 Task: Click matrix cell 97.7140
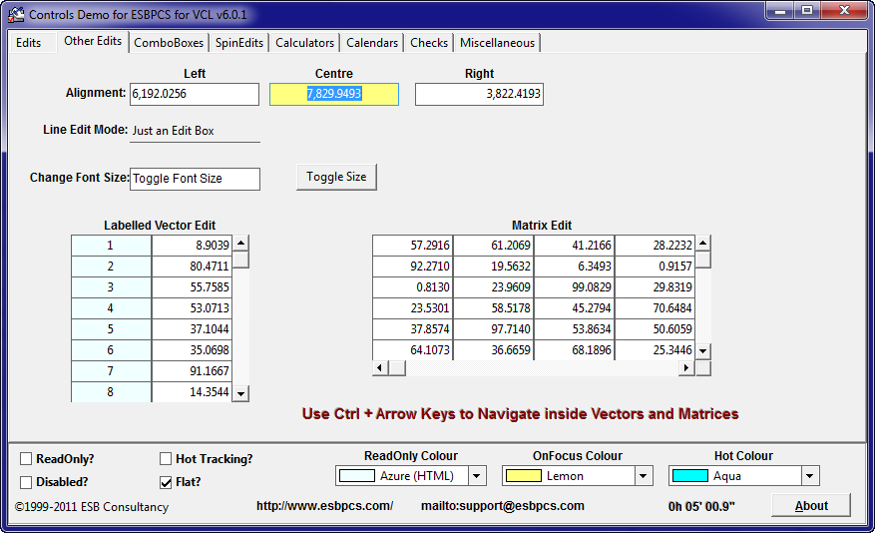pos(493,329)
